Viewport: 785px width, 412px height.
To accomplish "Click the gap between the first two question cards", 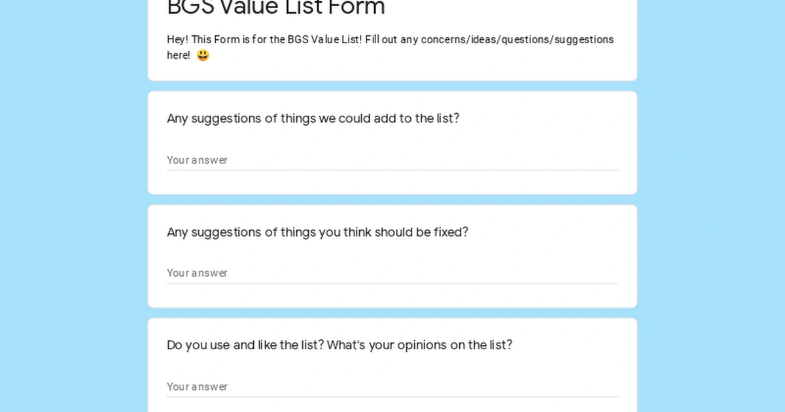I will [392, 199].
